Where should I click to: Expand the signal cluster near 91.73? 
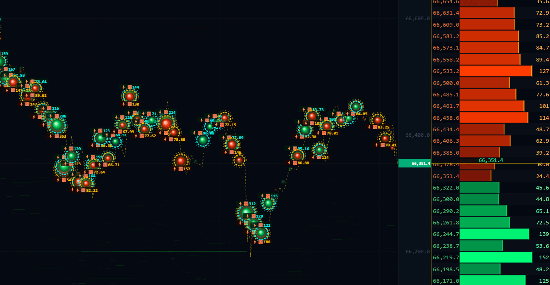[x=312, y=116]
